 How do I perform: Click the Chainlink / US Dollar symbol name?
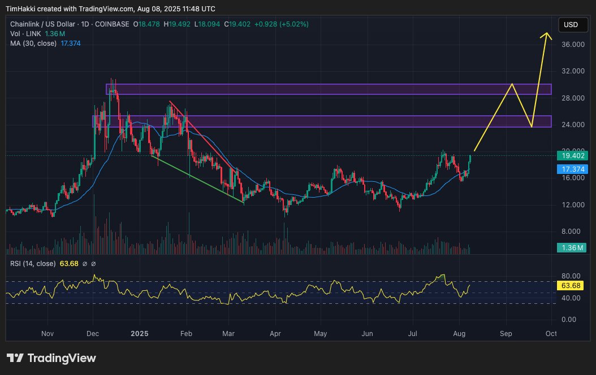click(41, 24)
